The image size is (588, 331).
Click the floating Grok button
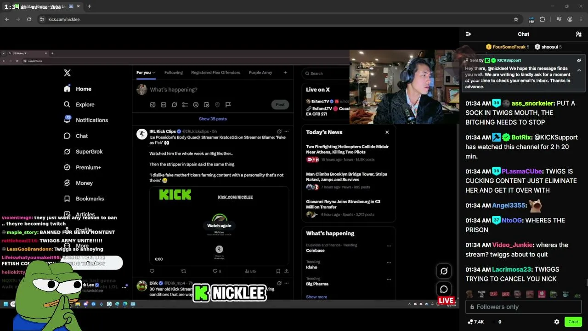[x=444, y=271]
